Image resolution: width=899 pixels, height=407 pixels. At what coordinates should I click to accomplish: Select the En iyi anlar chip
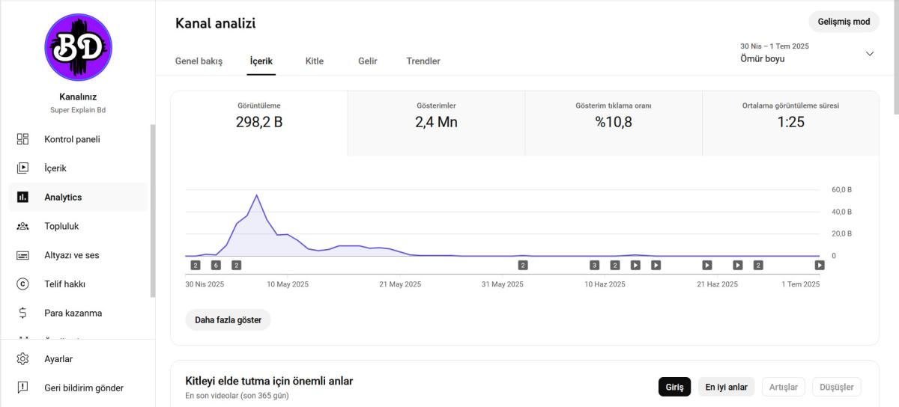pyautogui.click(x=727, y=387)
